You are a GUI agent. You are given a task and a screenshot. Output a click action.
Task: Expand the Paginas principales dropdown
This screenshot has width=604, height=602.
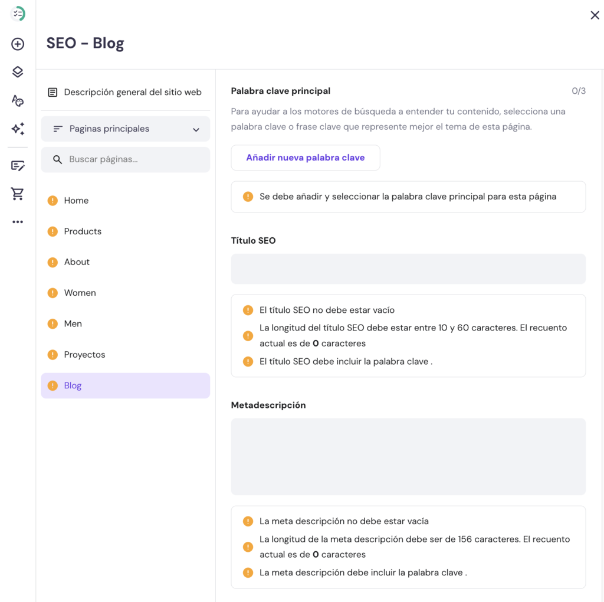(196, 129)
